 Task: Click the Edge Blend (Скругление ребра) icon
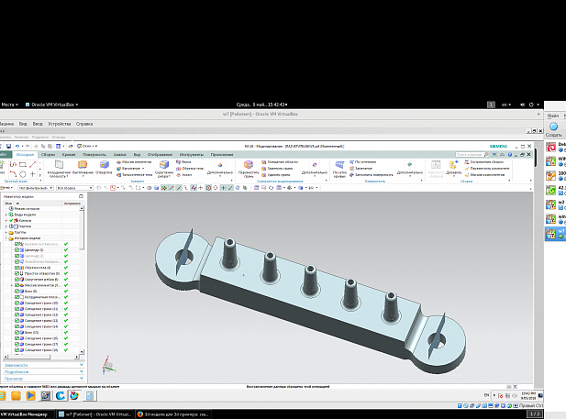coord(163,166)
